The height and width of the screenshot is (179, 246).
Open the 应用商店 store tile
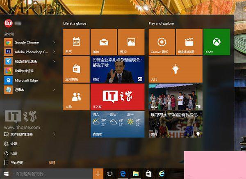tap(76, 69)
